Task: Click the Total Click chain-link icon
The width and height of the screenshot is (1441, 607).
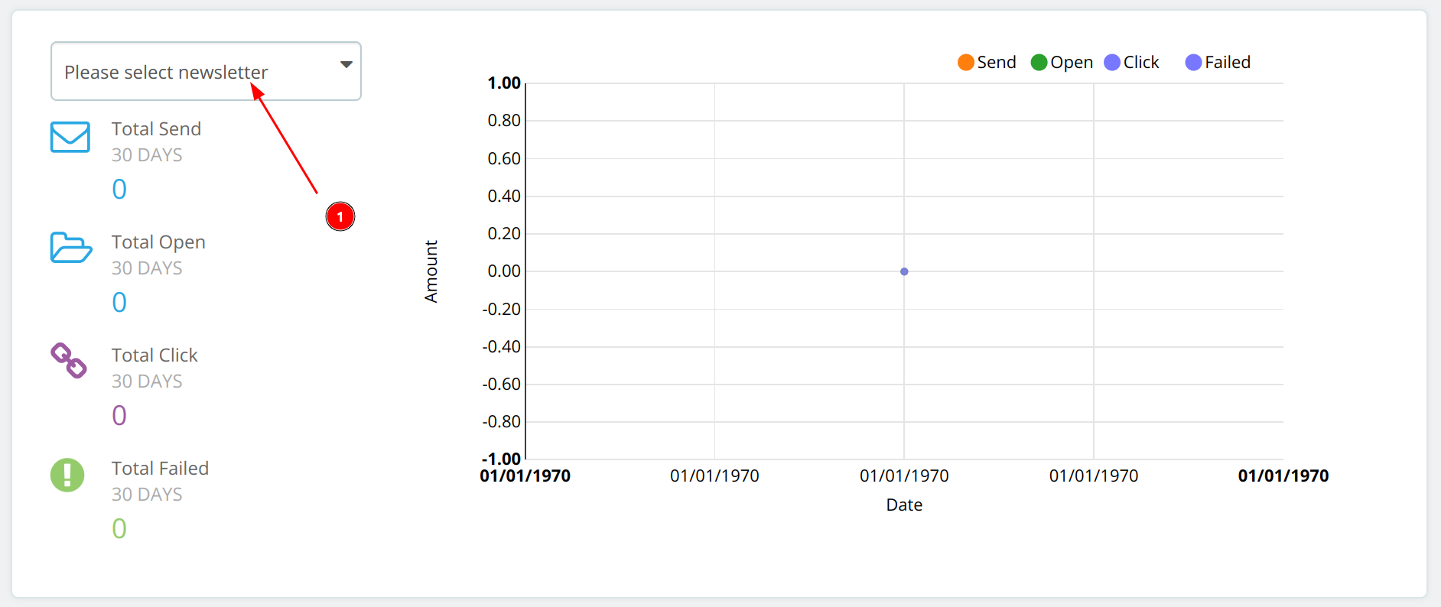Action: [x=69, y=360]
